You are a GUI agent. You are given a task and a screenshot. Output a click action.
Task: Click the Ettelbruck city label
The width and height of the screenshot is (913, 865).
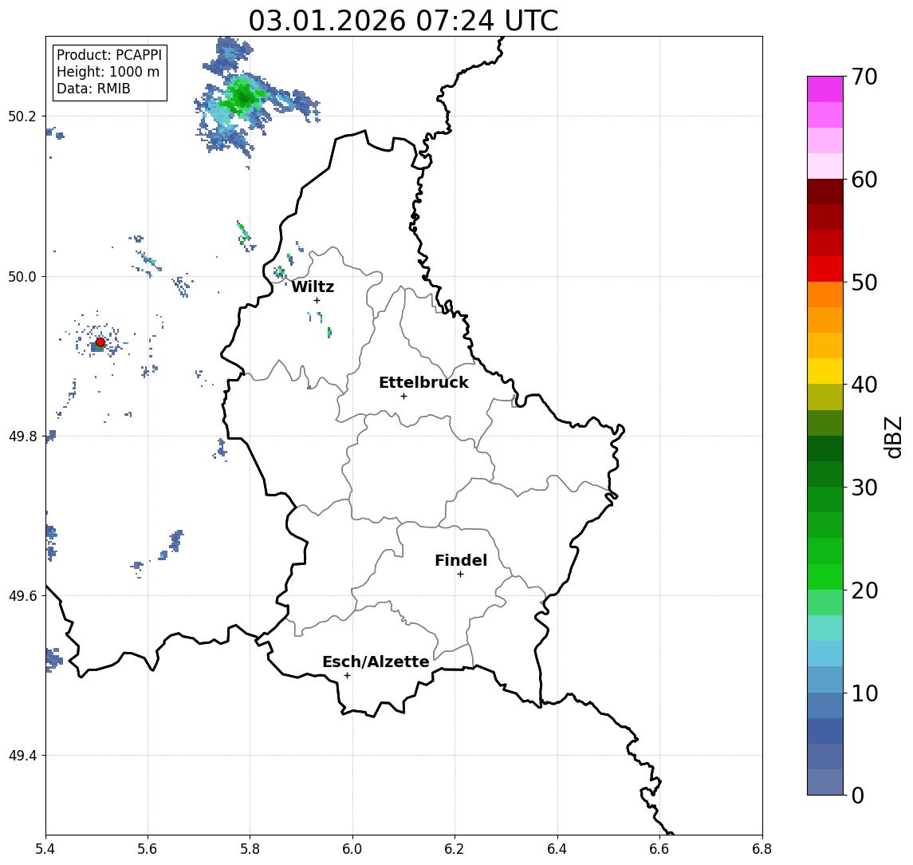pyautogui.click(x=423, y=382)
